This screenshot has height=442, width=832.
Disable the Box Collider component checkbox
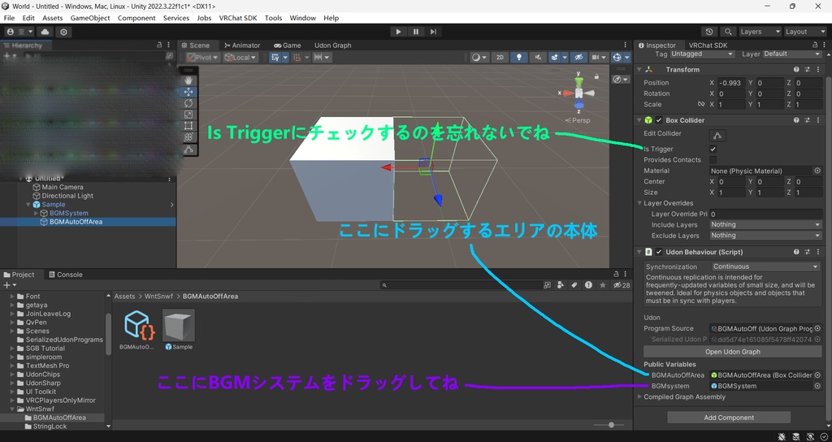(658, 120)
